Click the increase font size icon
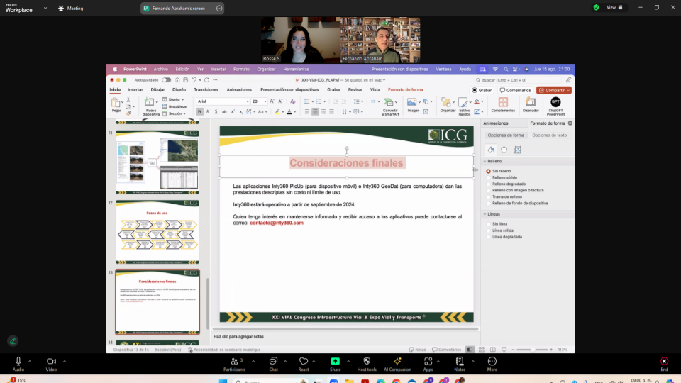This screenshot has width=681, height=383. click(272, 101)
